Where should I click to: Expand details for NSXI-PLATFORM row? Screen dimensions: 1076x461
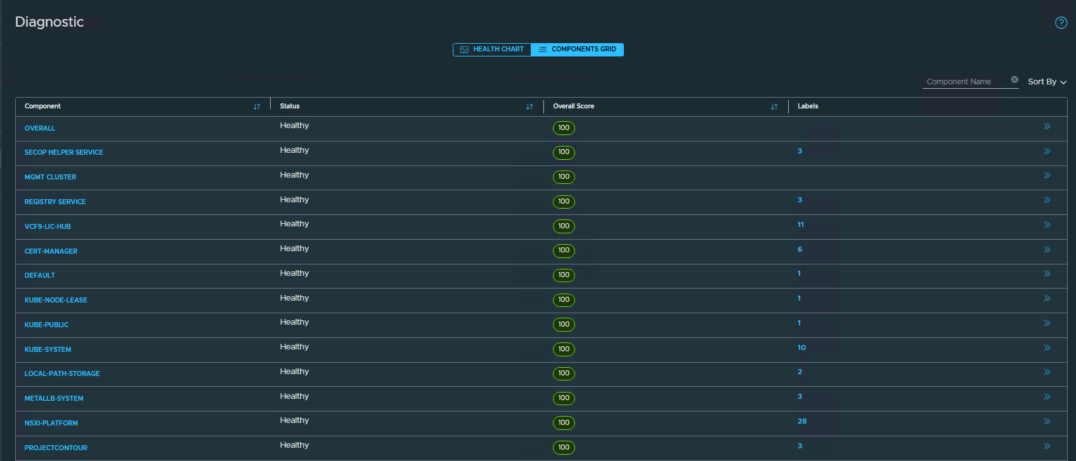pyautogui.click(x=1047, y=421)
